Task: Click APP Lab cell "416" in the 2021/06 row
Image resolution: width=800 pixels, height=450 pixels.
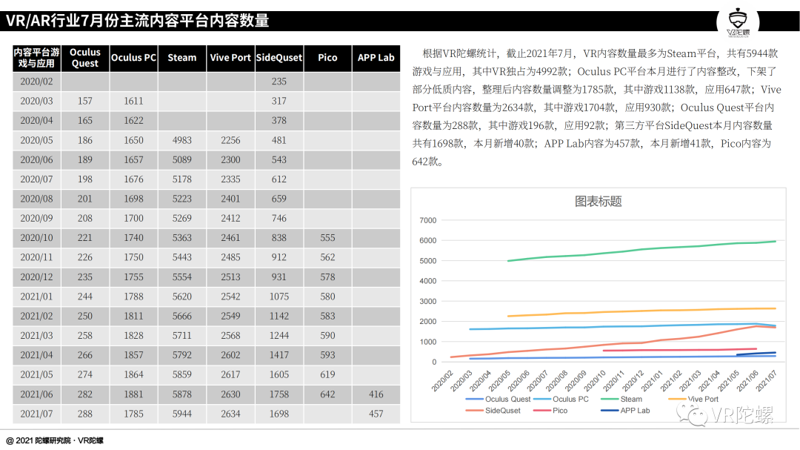Action: 376,394
